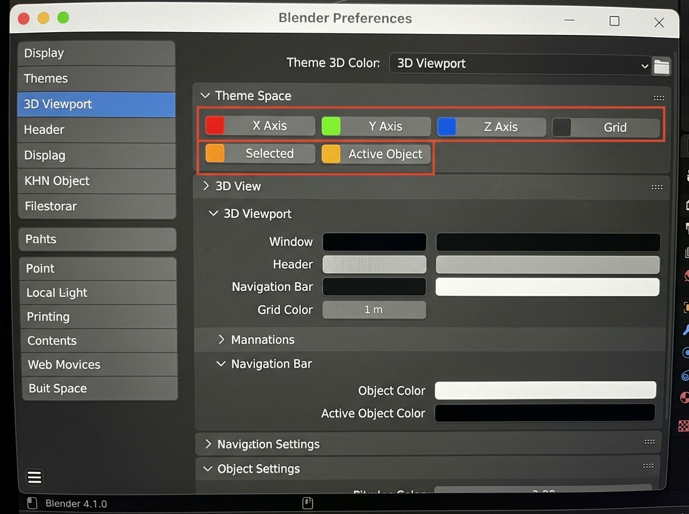Click the icon beside Blender 4.1.0

[x=33, y=503]
